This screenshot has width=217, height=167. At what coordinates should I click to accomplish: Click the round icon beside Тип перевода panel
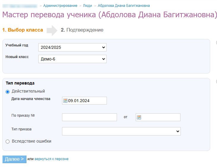tap(216, 81)
